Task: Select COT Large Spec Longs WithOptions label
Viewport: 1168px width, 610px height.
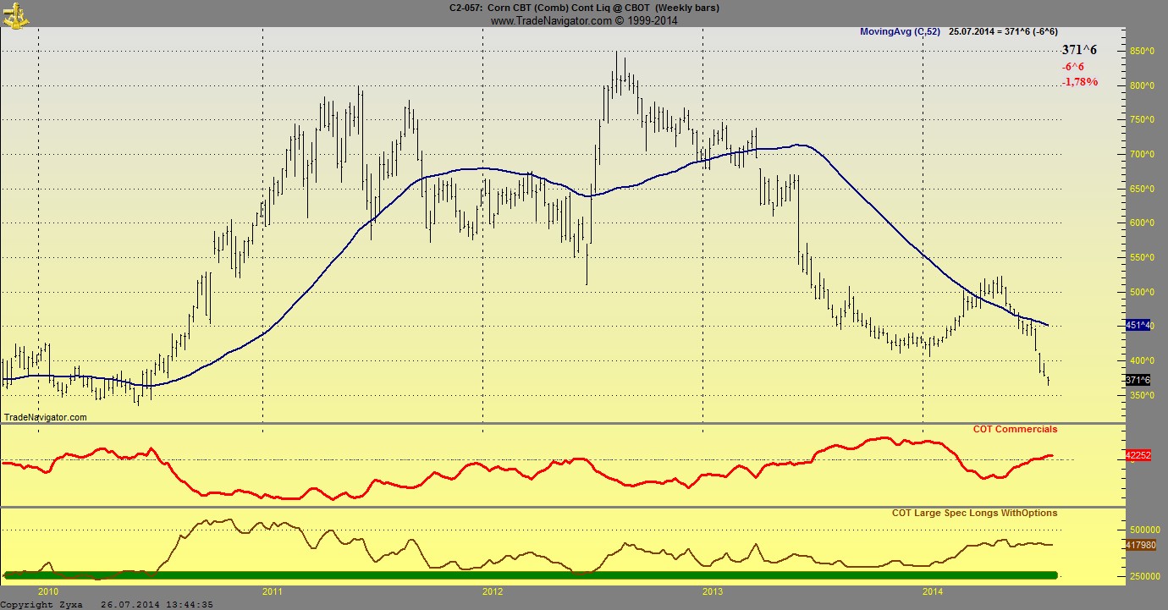Action: coord(974,513)
